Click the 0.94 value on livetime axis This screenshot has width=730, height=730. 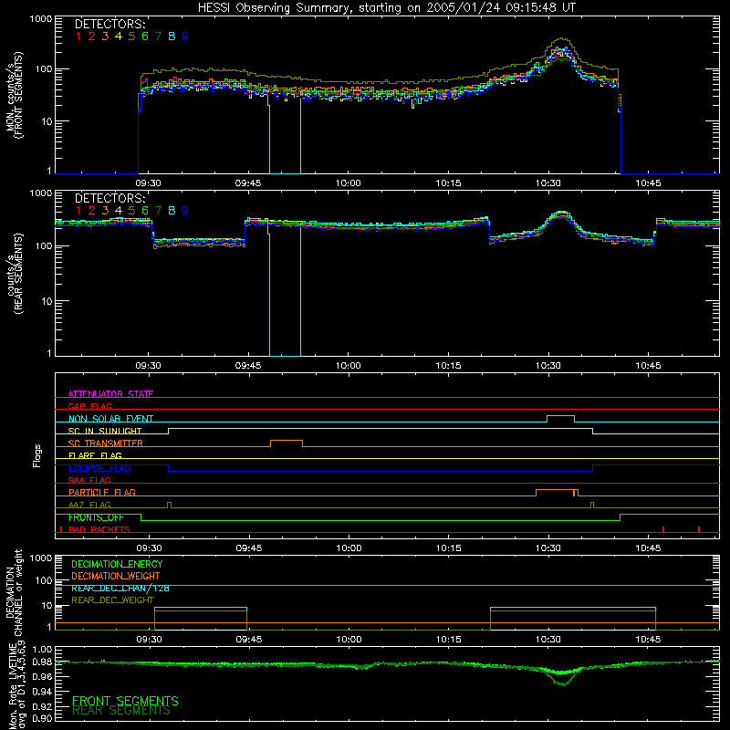click(42, 692)
